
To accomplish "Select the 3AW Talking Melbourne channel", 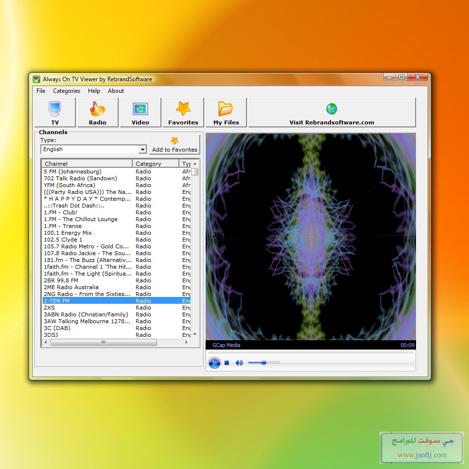I will pos(116,321).
